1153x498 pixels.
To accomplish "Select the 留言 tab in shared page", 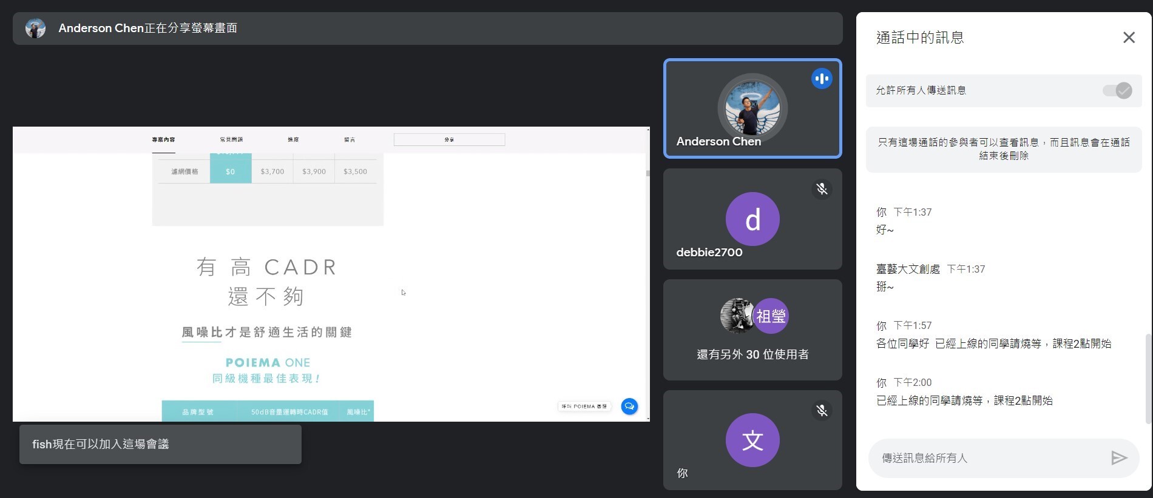I will click(350, 140).
